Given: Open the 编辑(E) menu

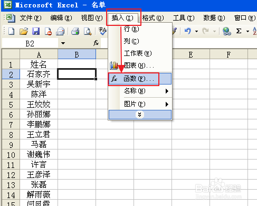Looking at the screenshot, I should pyautogui.click(x=61, y=18).
